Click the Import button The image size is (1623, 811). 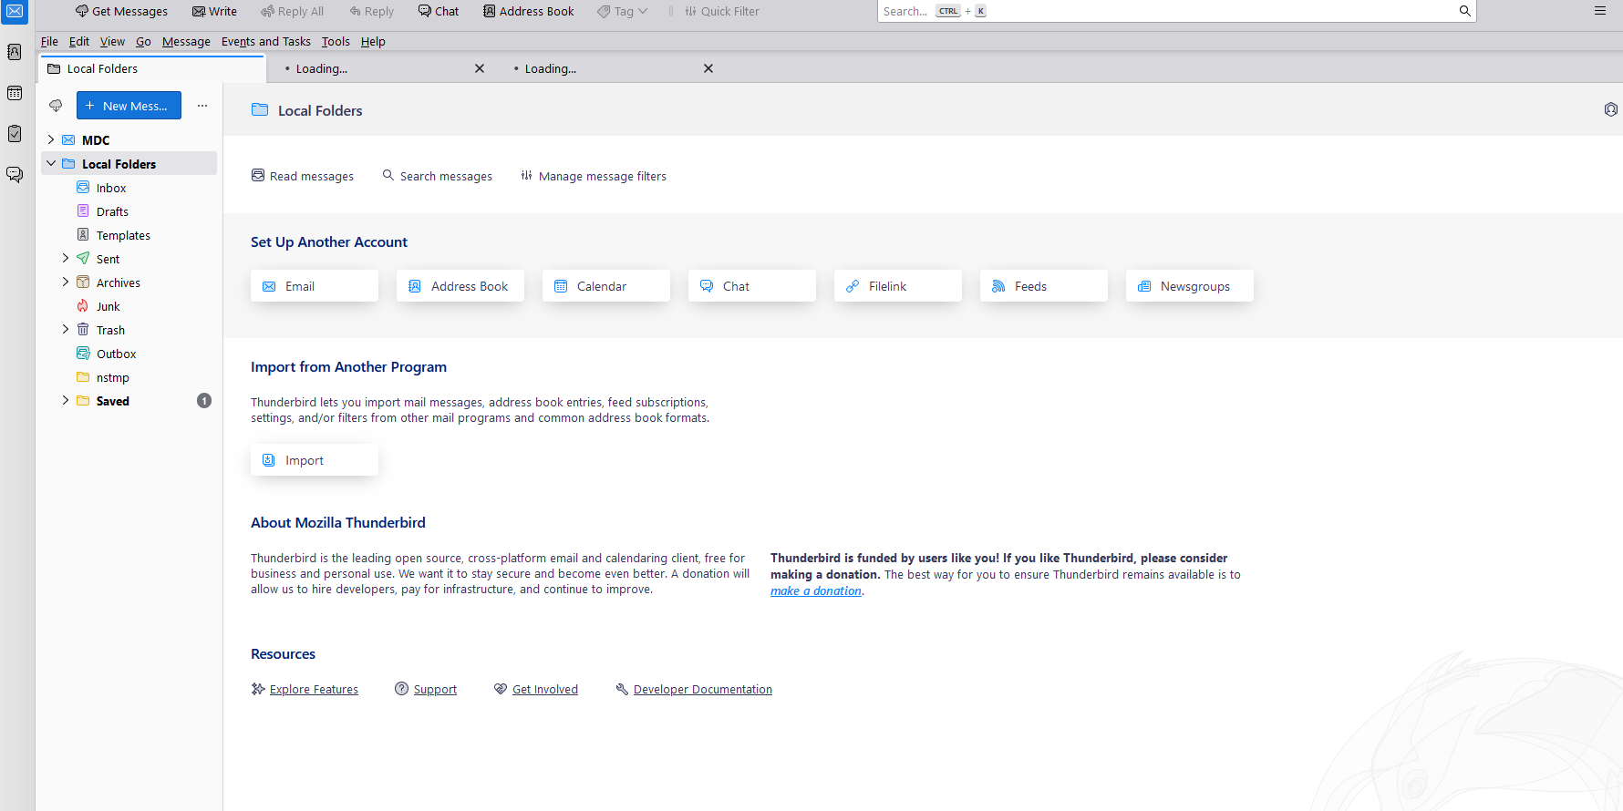tap(315, 460)
